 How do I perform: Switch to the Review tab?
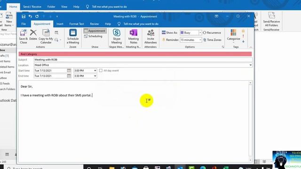click(x=94, y=24)
